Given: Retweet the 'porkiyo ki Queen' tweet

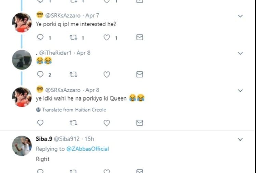Looking at the screenshot, I should [73, 123].
